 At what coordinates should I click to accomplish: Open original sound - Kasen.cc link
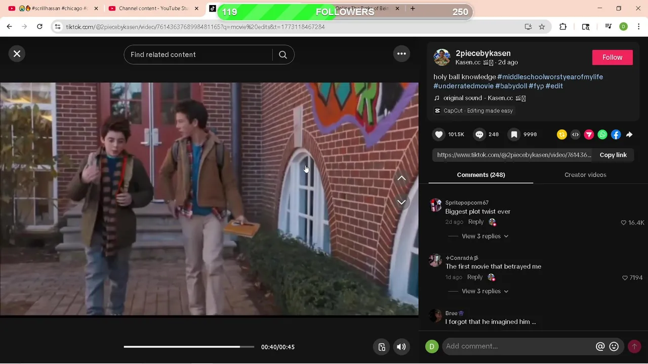484,98
